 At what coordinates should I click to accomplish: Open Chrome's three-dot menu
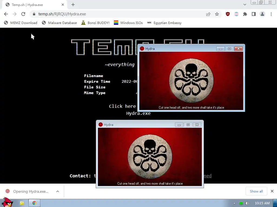271,14
